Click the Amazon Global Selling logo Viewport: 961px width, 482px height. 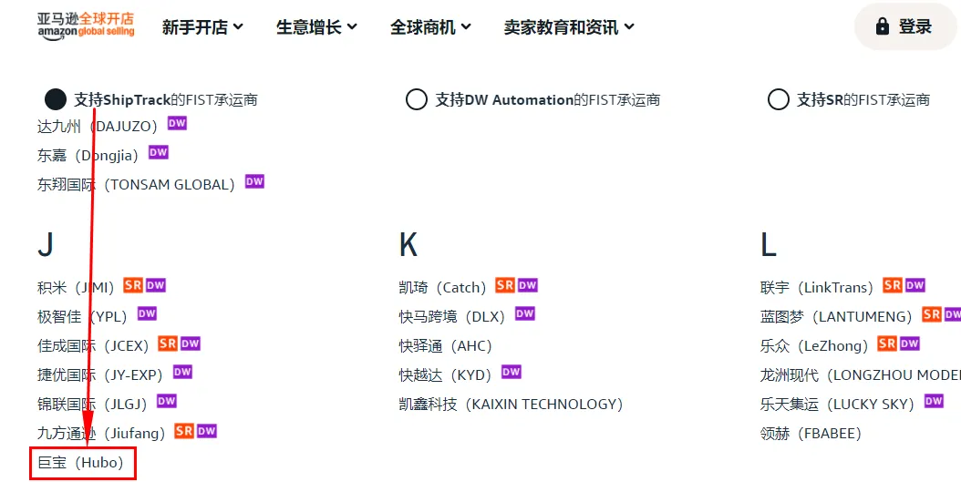[x=86, y=26]
